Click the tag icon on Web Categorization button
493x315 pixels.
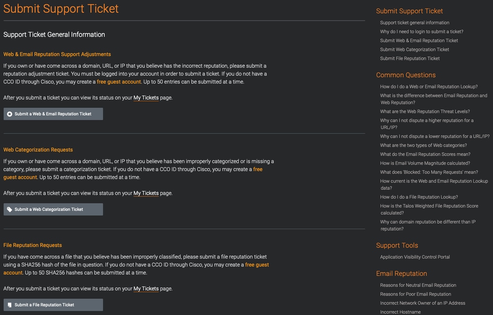tap(10, 209)
